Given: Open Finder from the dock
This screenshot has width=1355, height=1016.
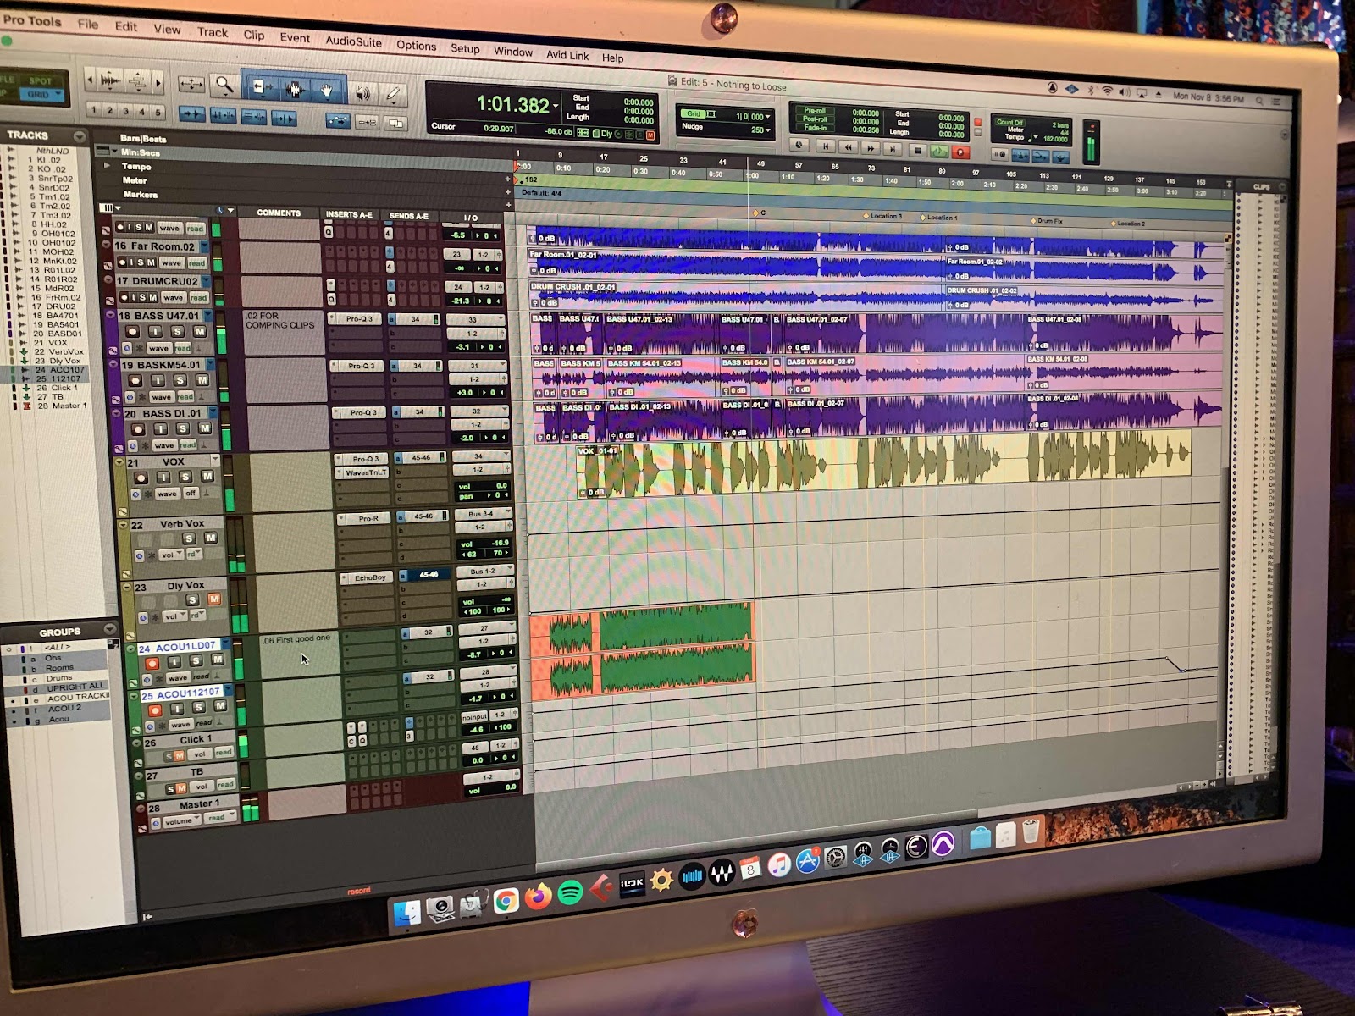Looking at the screenshot, I should (407, 913).
